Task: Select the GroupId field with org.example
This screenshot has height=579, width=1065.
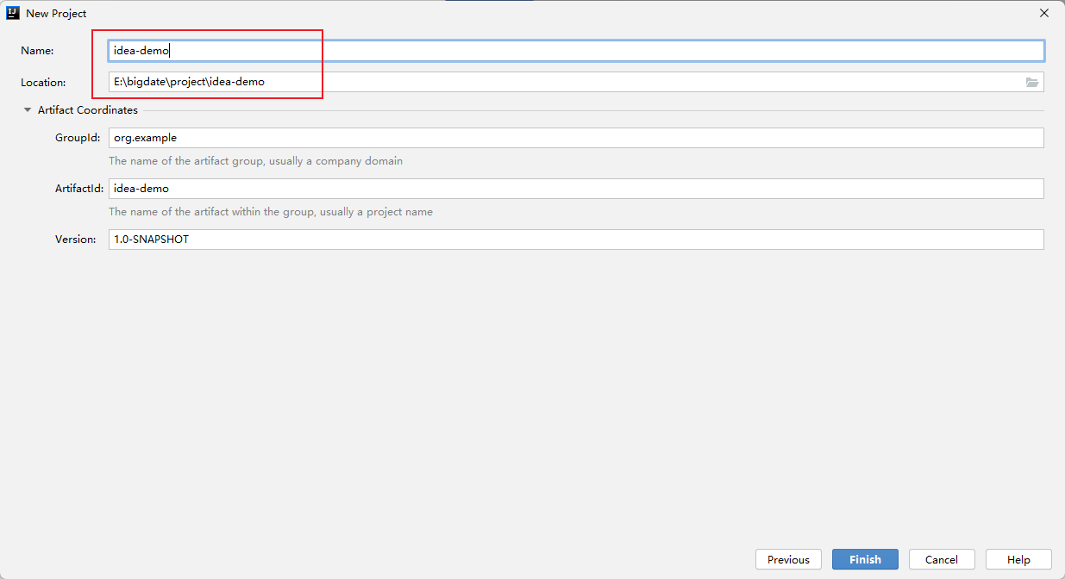Action: point(576,138)
